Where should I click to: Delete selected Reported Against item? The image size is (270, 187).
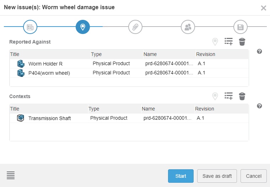tap(242, 42)
